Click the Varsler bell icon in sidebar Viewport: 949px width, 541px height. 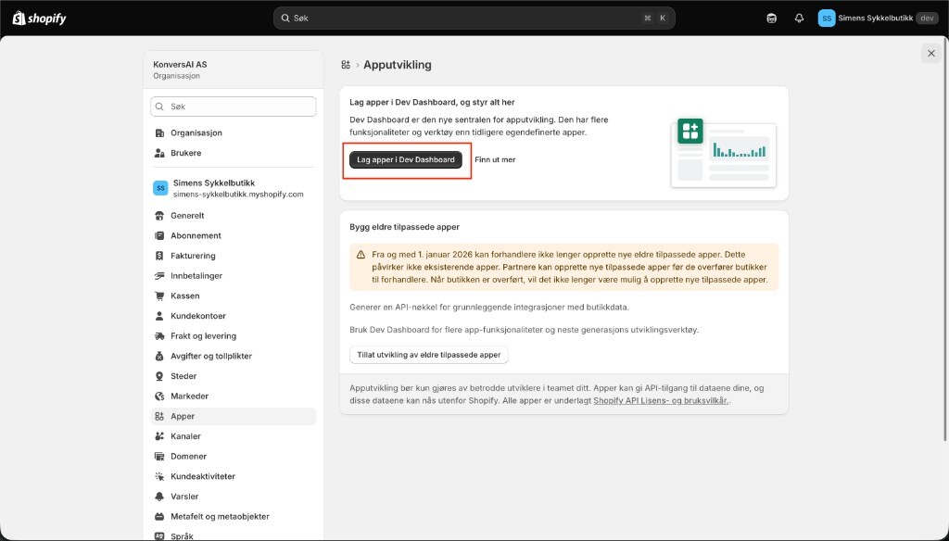(x=159, y=497)
